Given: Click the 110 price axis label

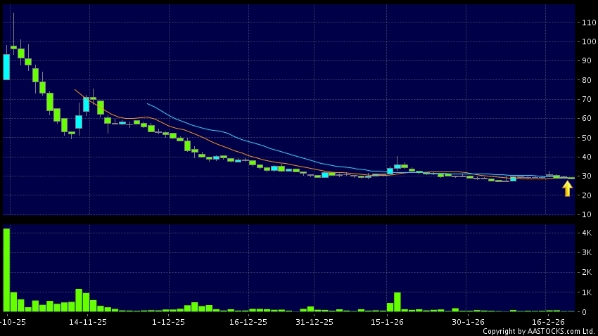Looking at the screenshot, I should click(x=586, y=22).
